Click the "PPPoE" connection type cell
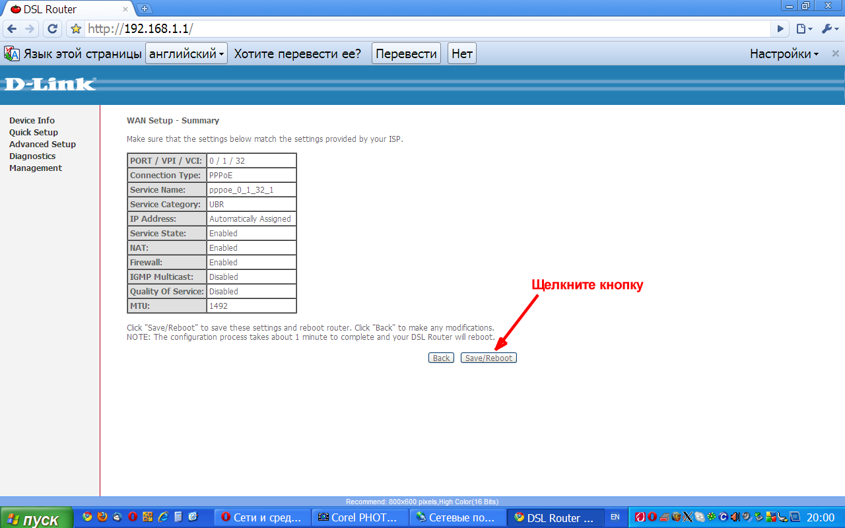 [252, 176]
